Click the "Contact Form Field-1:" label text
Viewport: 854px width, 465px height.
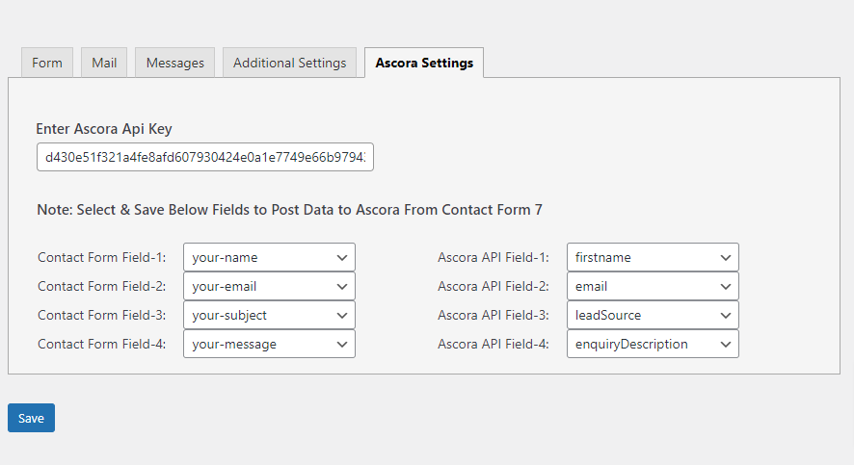pos(102,258)
